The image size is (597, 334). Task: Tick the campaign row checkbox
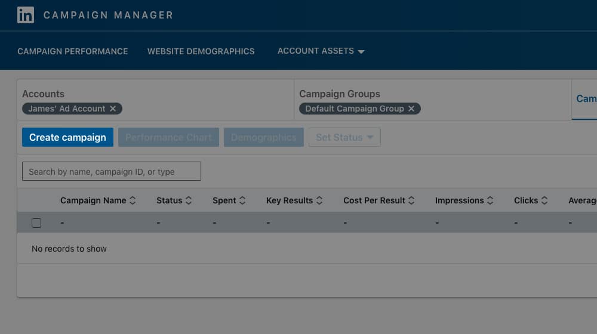pyautogui.click(x=36, y=223)
